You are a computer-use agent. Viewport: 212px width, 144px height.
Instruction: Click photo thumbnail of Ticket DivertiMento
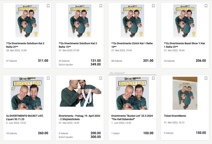pos(185,93)
